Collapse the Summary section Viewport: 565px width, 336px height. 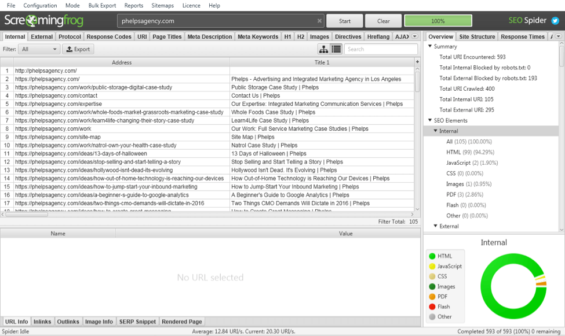(430, 46)
